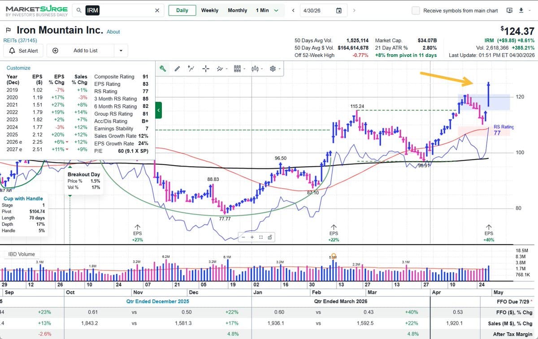Click the Qtr Ended March 2026 header
Image resolution: width=538 pixels, height=339 pixels.
tap(341, 301)
